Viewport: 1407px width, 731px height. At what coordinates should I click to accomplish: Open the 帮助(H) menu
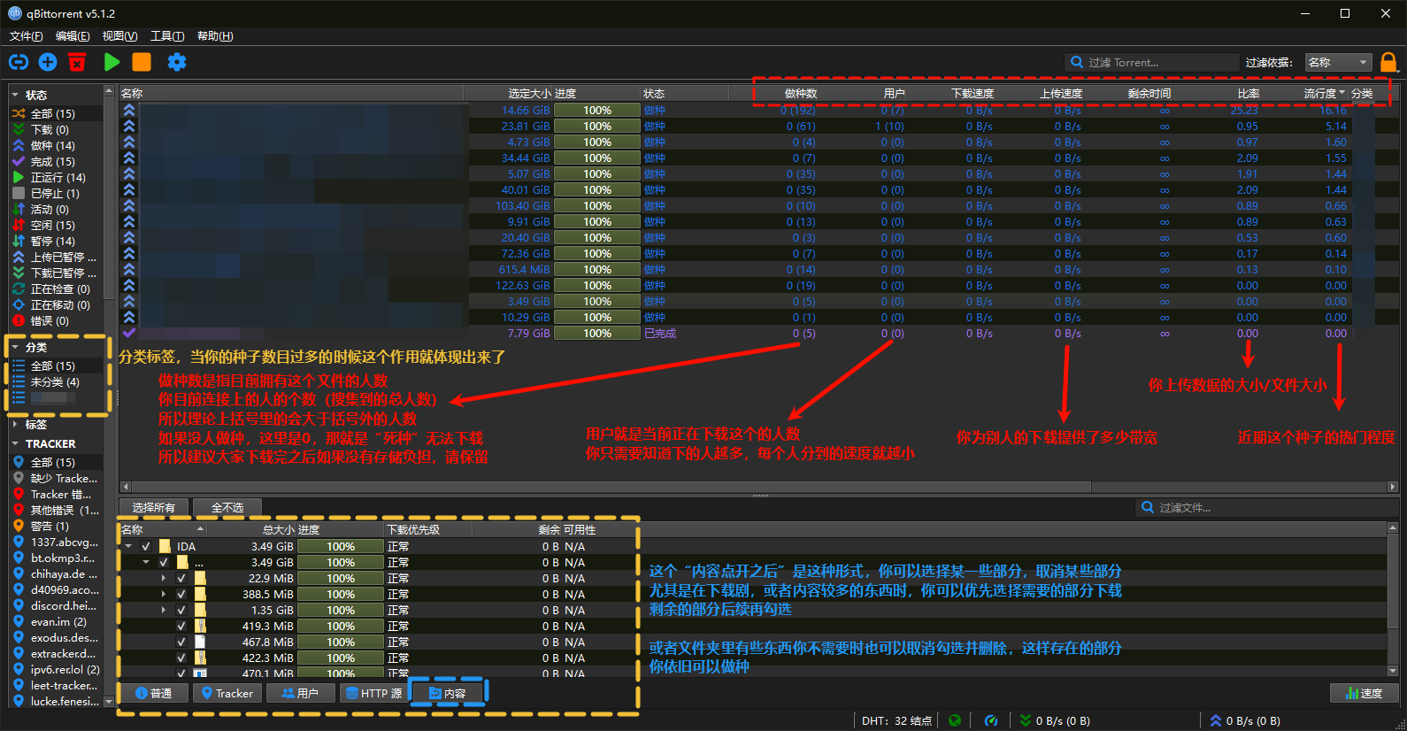[x=215, y=36]
